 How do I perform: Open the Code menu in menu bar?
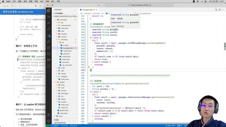coord(8,1)
